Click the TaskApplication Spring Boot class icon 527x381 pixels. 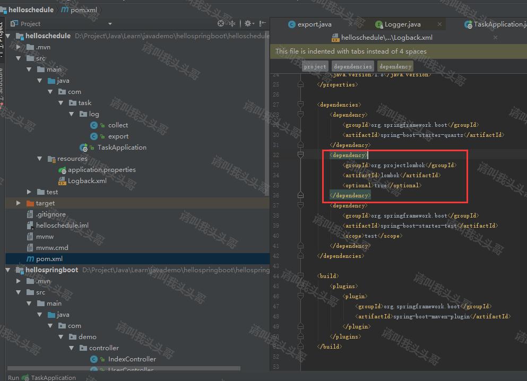[84, 148]
